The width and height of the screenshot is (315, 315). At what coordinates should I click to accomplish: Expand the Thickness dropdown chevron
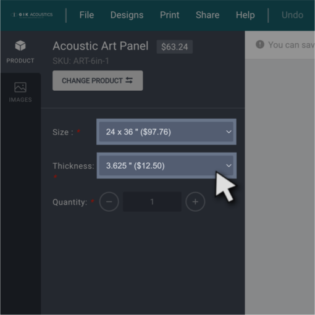[229, 166]
